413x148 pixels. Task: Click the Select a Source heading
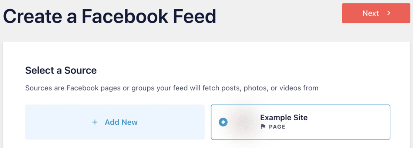(x=61, y=70)
